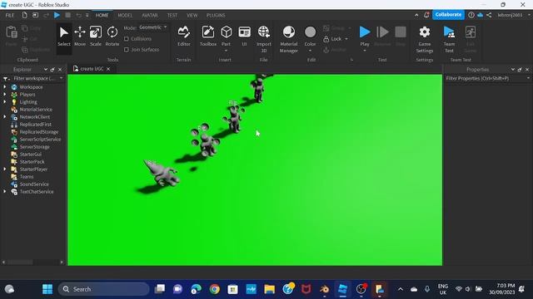Switch to the VIEW ribbon tab
This screenshot has width=533, height=299.
[192, 15]
